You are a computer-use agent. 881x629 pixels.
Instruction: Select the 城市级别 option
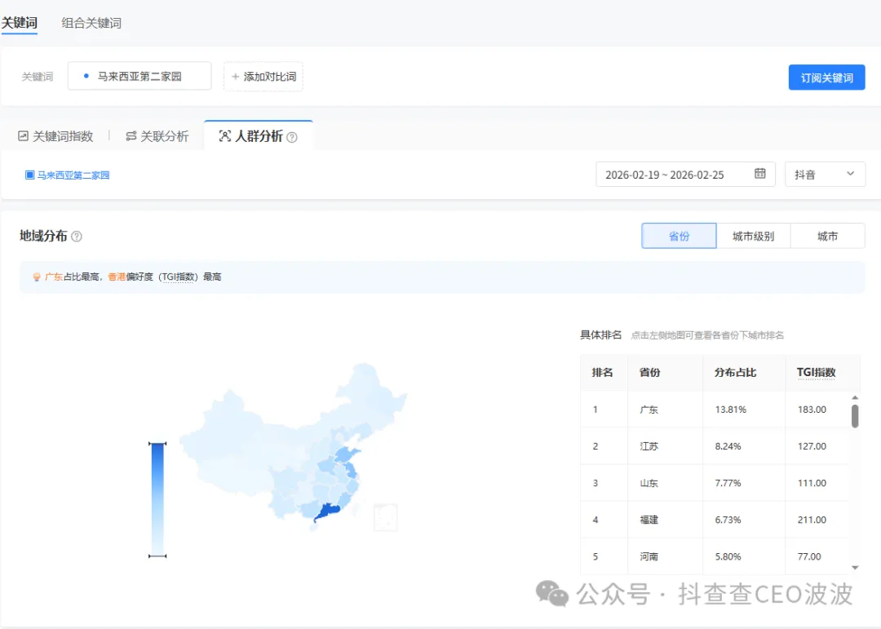pyautogui.click(x=754, y=236)
